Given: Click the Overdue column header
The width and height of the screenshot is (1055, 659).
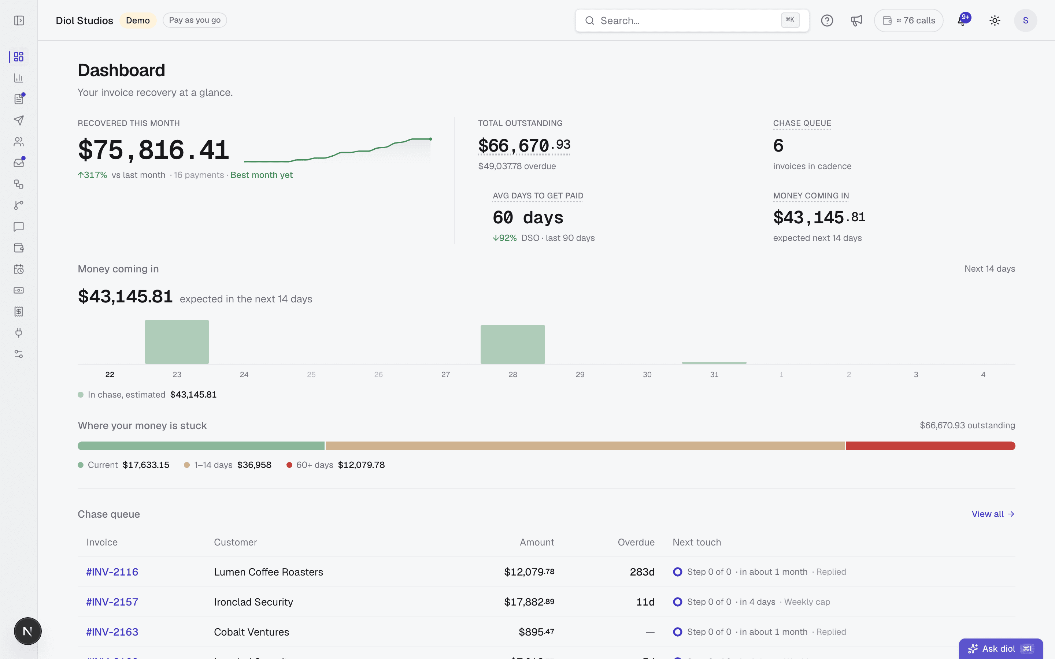Looking at the screenshot, I should point(636,542).
